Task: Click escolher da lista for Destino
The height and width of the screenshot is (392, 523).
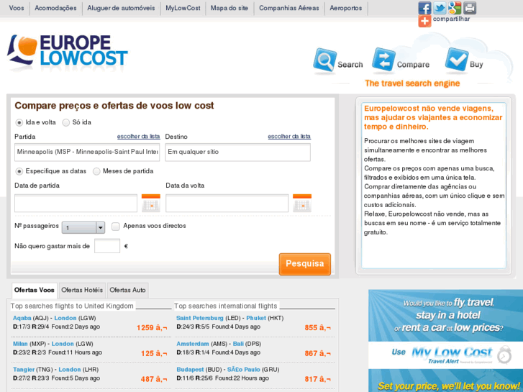Action: pyautogui.click(x=289, y=136)
